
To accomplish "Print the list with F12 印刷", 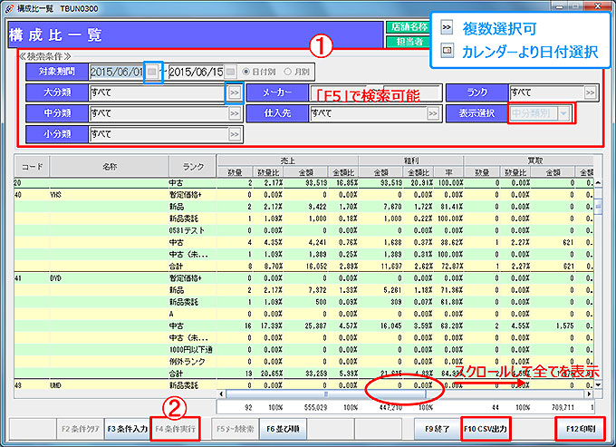I will 581,429.
